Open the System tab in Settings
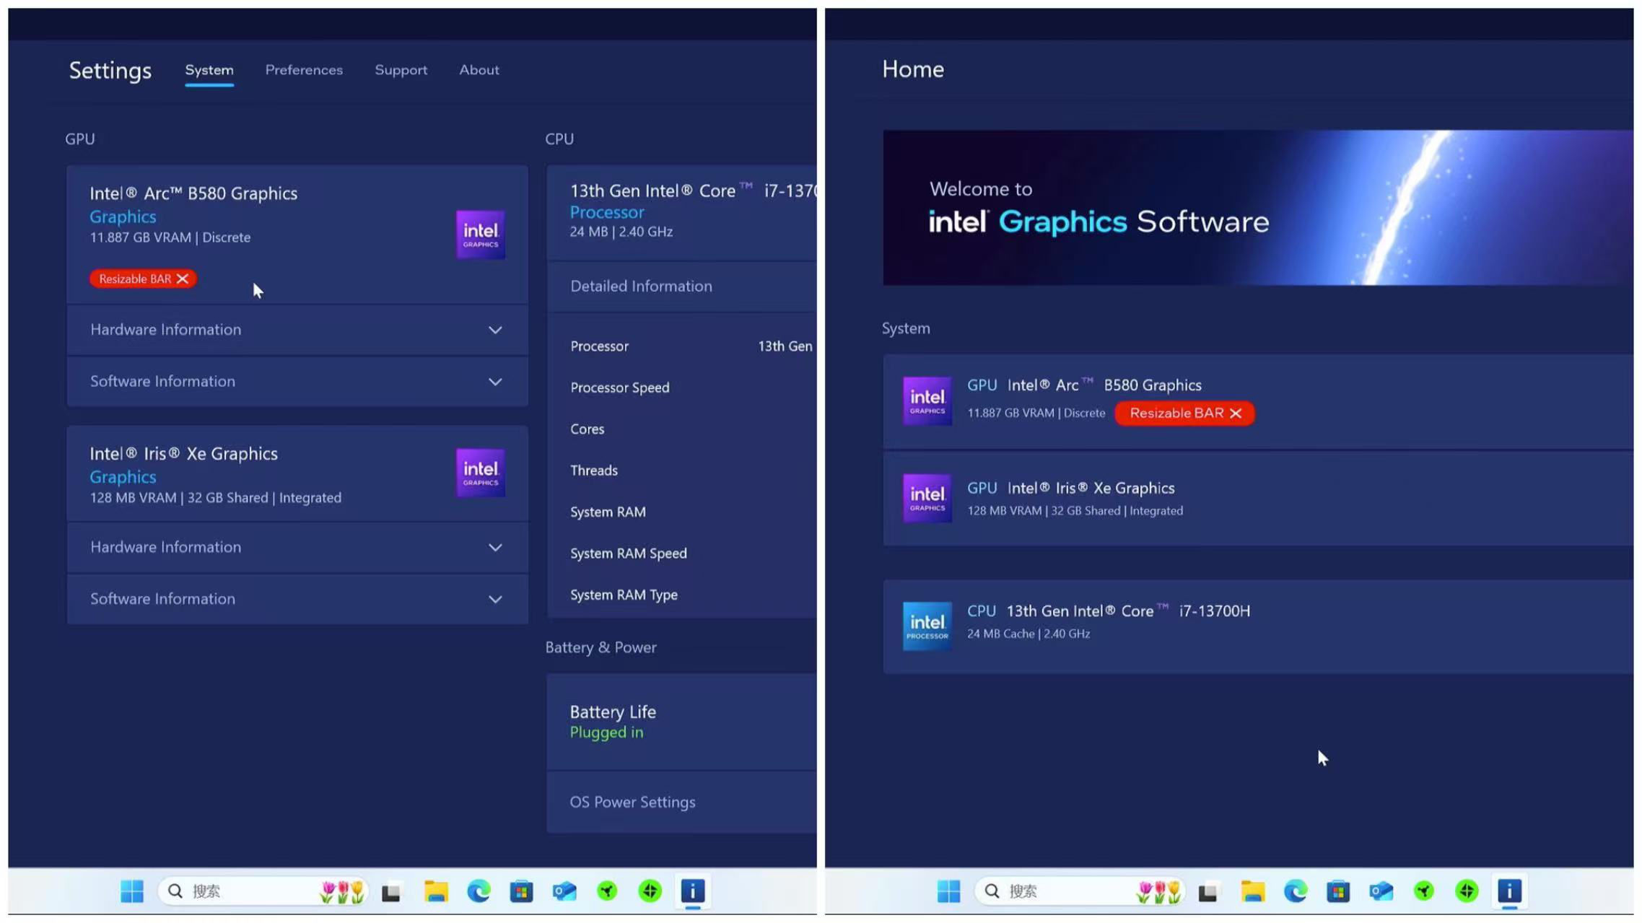The height and width of the screenshot is (923, 1642). tap(209, 70)
